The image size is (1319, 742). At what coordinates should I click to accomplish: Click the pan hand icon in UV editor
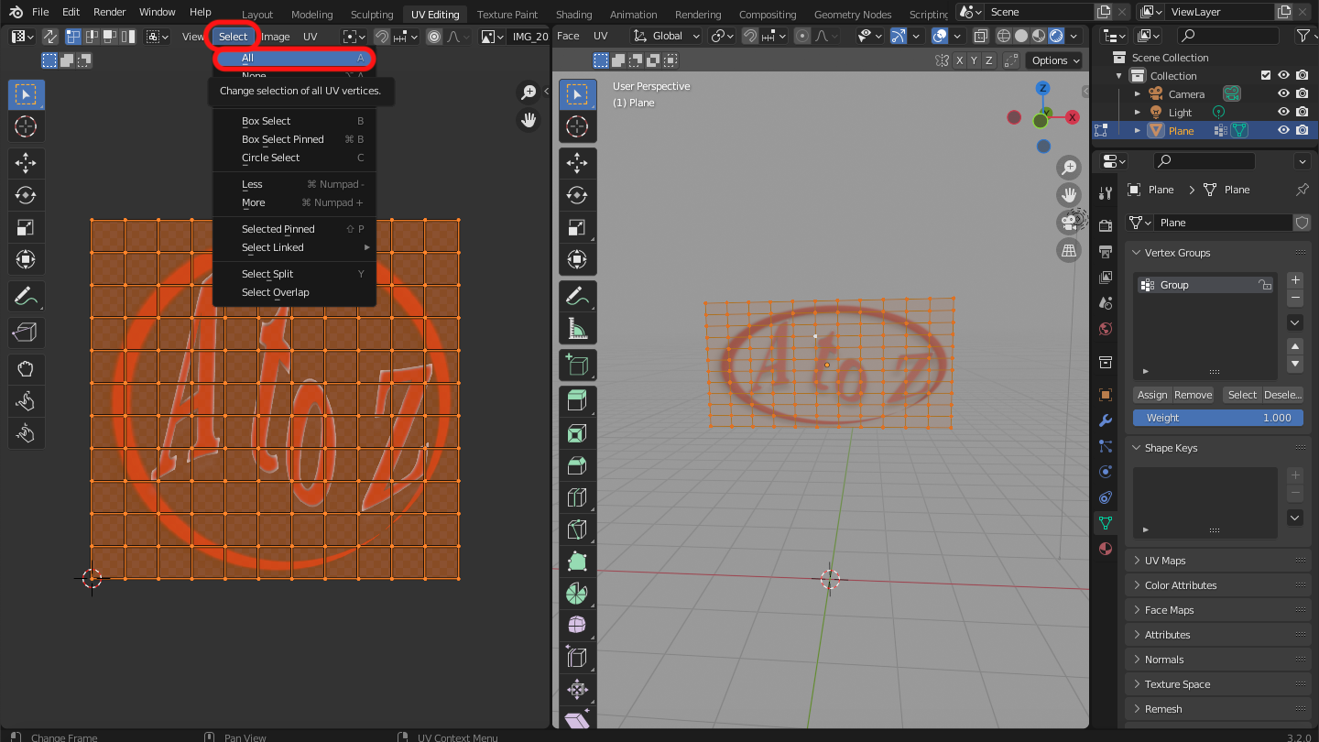(x=529, y=120)
